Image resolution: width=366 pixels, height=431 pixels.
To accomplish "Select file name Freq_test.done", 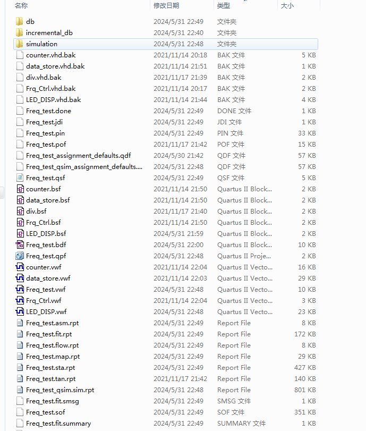I will coord(49,111).
